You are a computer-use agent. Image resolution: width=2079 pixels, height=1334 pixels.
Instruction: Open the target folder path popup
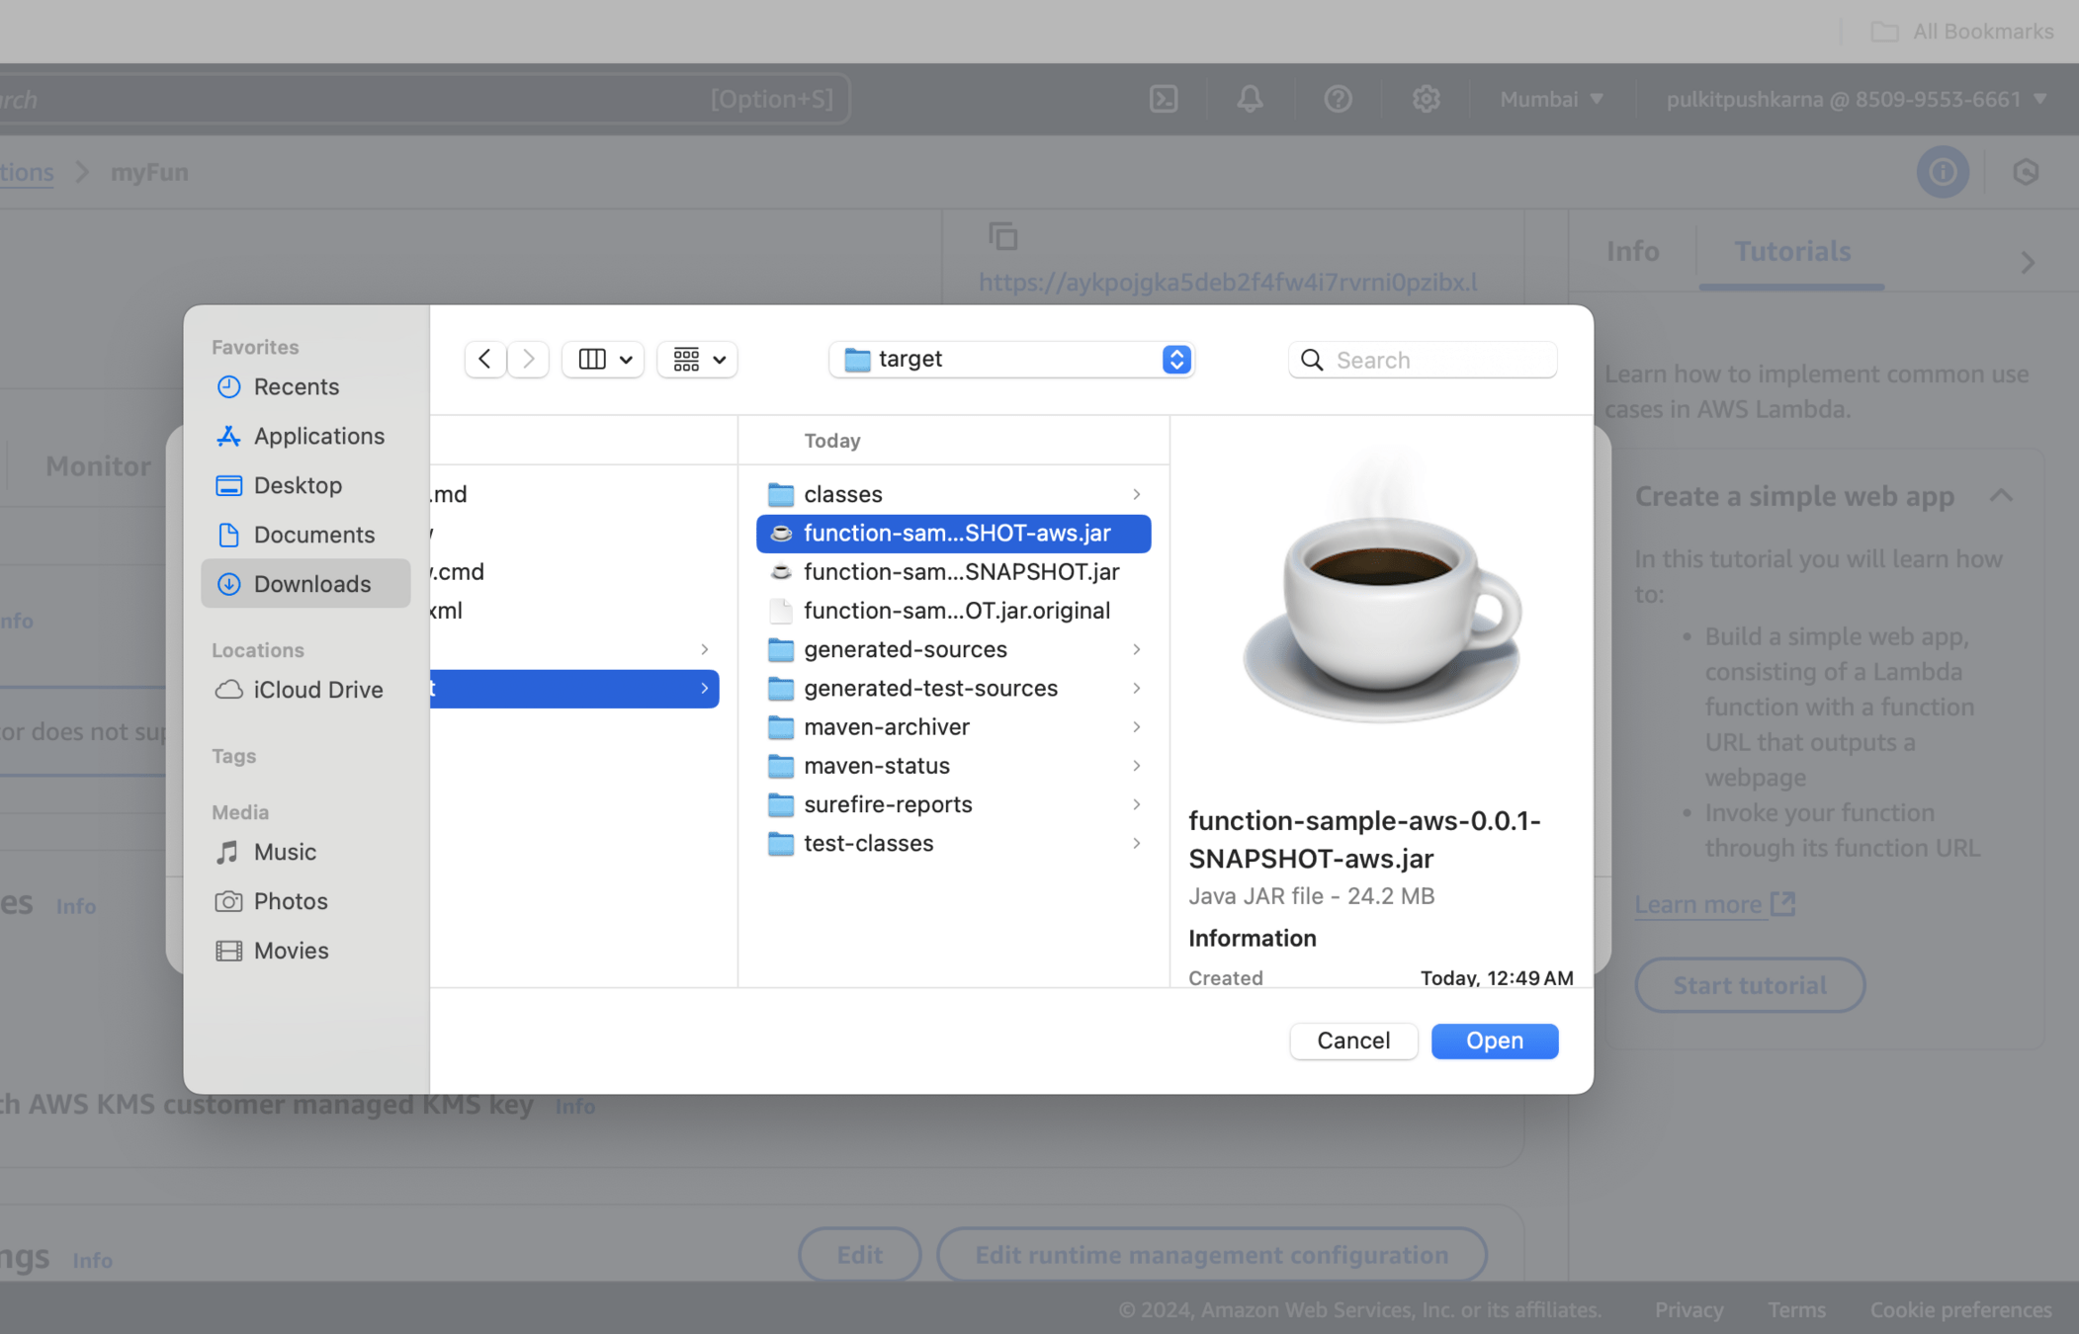coord(1012,359)
